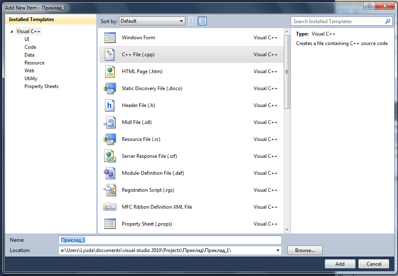398x276 pixels.
Task: Click the scrollbar down arrow
Action: click(287, 230)
